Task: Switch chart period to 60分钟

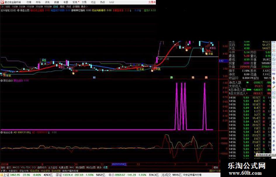Action: pos(48,6)
